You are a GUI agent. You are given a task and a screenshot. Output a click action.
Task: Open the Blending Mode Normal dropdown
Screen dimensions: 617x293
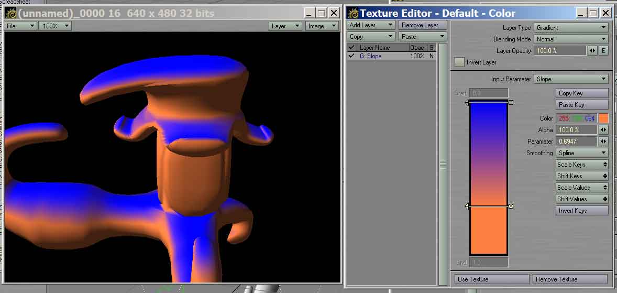pyautogui.click(x=571, y=39)
